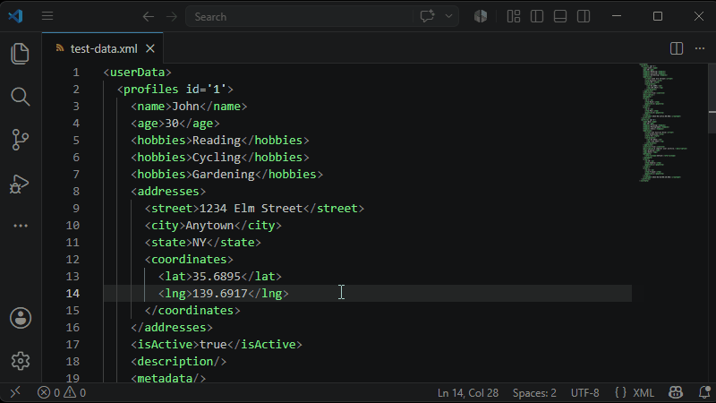Screen dimensions: 716x403
Task: Change indentation via Spaces: 2
Action: (534, 393)
